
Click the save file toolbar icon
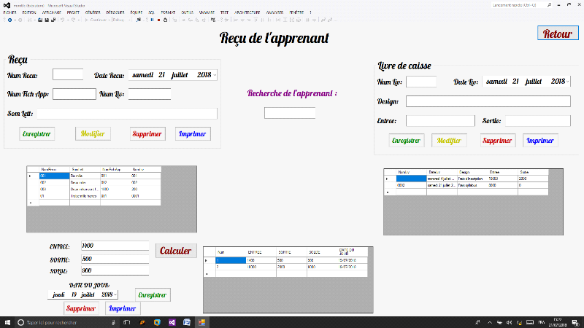click(47, 20)
